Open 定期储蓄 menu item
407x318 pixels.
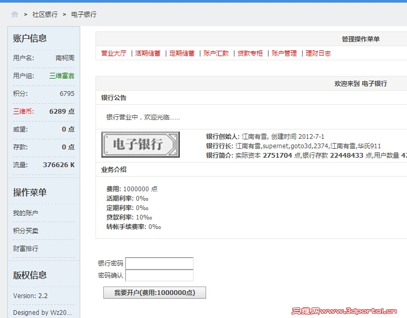point(181,53)
